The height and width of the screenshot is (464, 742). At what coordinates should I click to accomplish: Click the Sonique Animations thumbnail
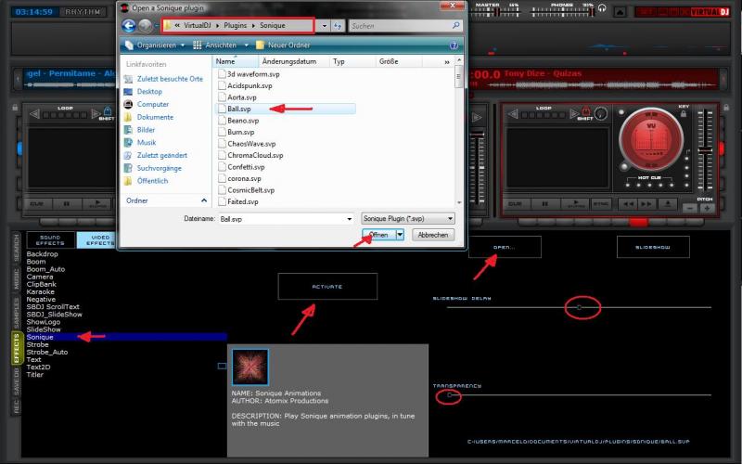(x=249, y=367)
